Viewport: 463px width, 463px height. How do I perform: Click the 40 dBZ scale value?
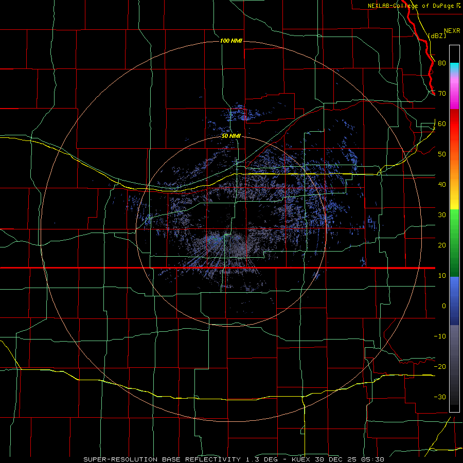(442, 185)
